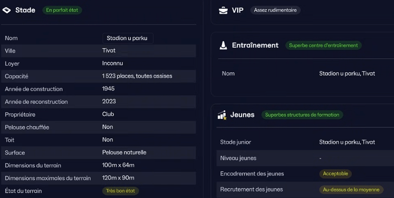
Task: Click the Toit label
Action: click(10, 140)
